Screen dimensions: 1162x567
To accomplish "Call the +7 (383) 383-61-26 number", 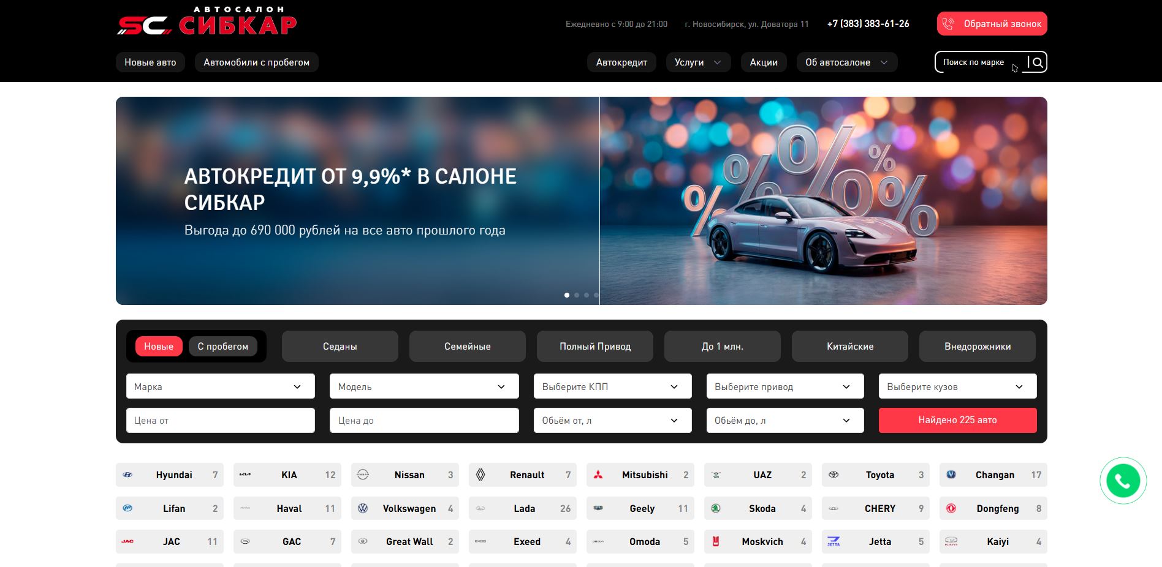I will [x=868, y=24].
